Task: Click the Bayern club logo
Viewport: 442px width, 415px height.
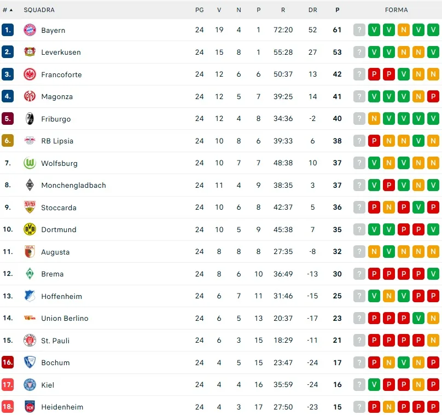Action: coord(30,30)
